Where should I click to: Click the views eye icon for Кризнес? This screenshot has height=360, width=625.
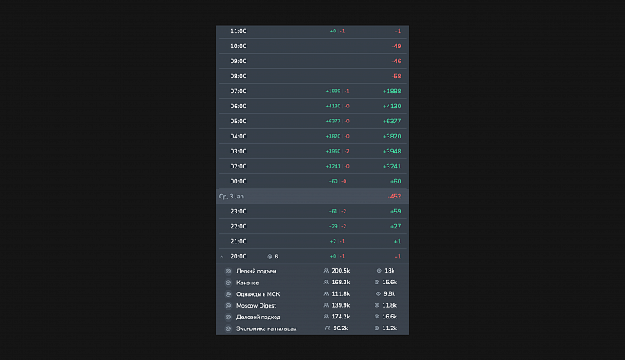[378, 282]
